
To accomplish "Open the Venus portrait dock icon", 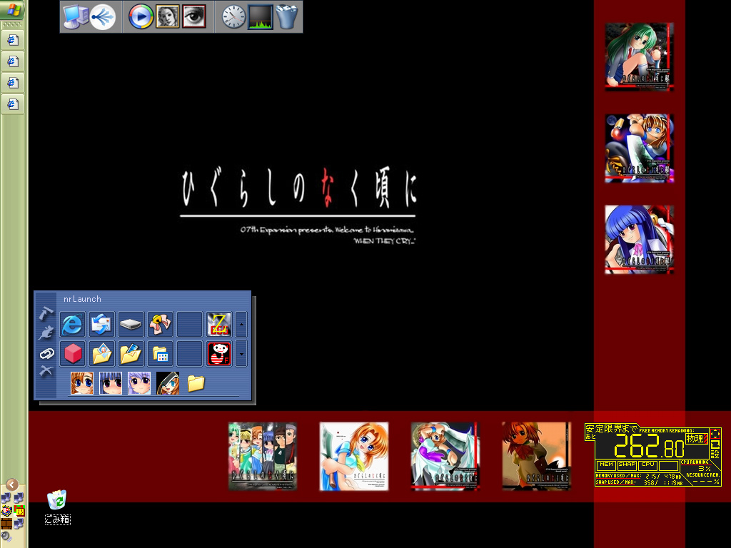I will (167, 17).
